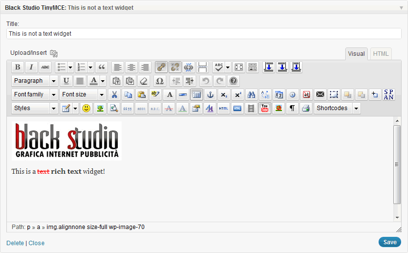The height and width of the screenshot is (253, 408).
Task: Open Font size dropdown
Action: 82,94
